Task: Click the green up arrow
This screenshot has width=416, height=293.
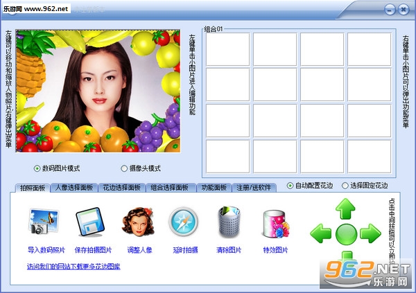Action: pos(345,208)
